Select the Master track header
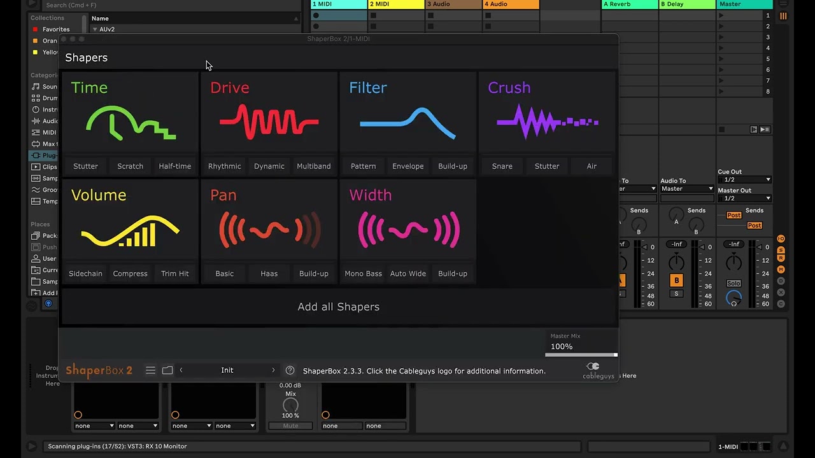815x458 pixels. pos(744,4)
